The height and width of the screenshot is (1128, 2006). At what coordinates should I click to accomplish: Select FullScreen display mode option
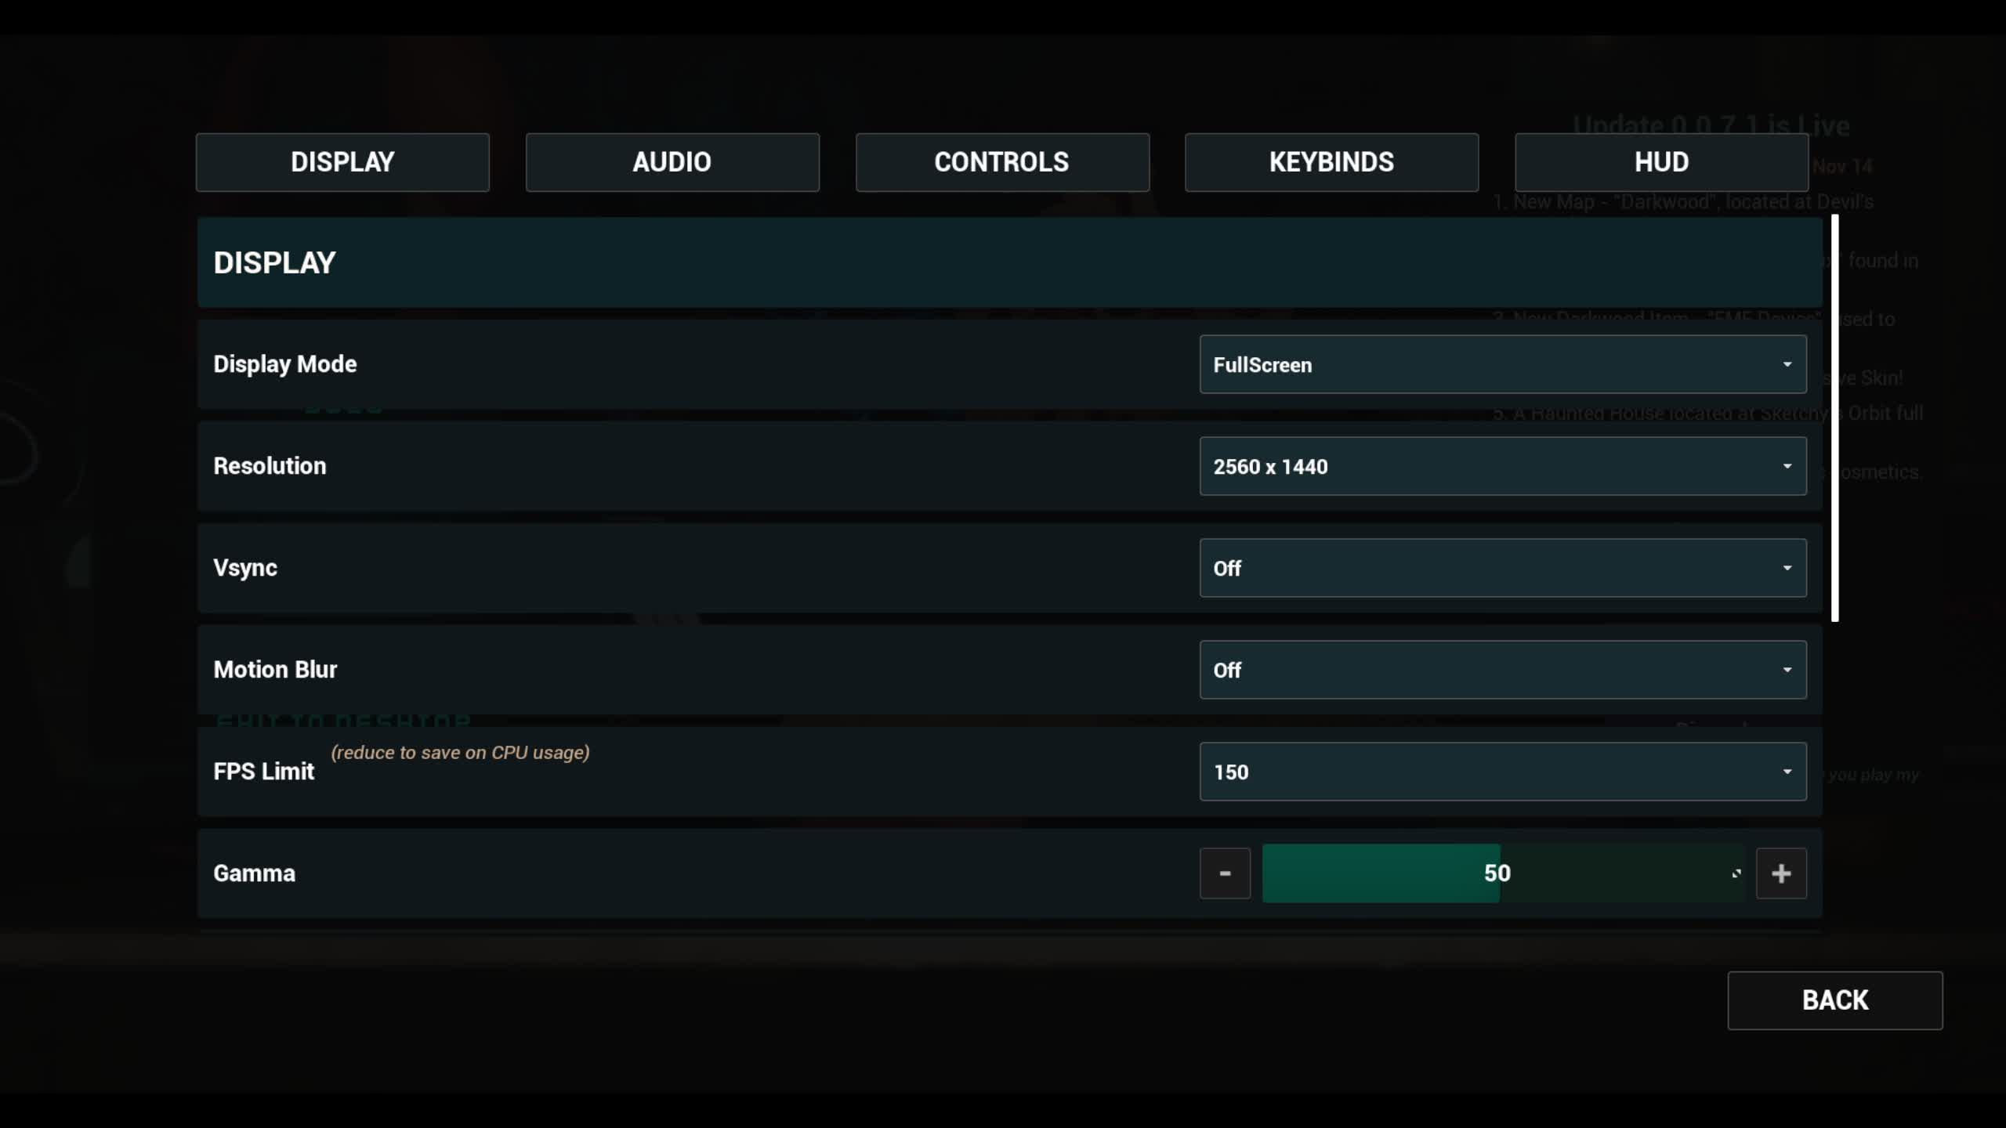(x=1501, y=363)
